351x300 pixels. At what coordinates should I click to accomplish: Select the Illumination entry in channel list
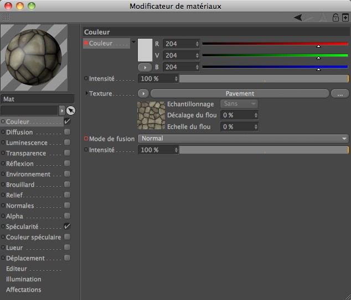point(24,279)
